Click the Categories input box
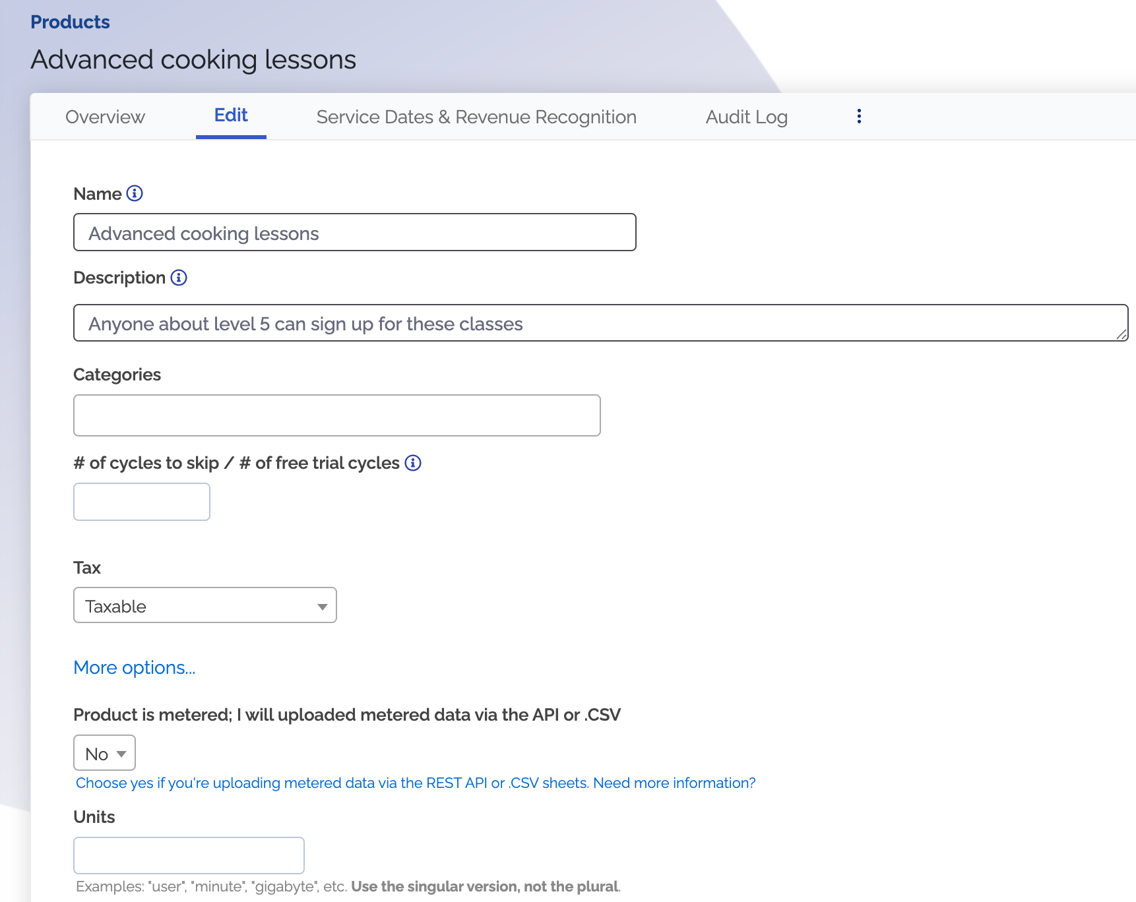Viewport: 1136px width, 902px height. click(x=336, y=415)
